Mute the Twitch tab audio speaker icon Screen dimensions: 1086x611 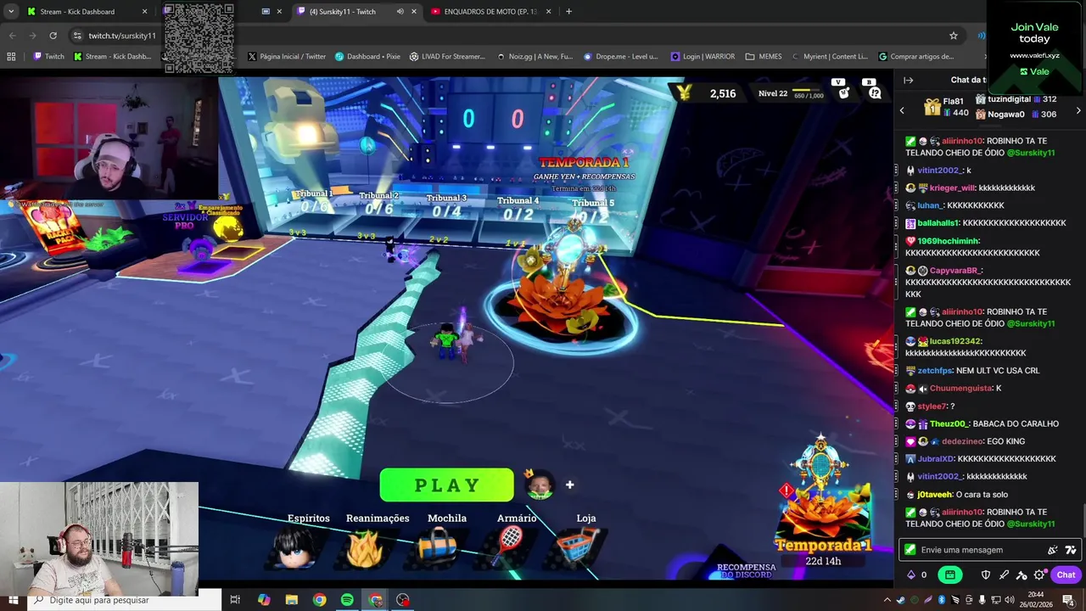click(x=400, y=12)
